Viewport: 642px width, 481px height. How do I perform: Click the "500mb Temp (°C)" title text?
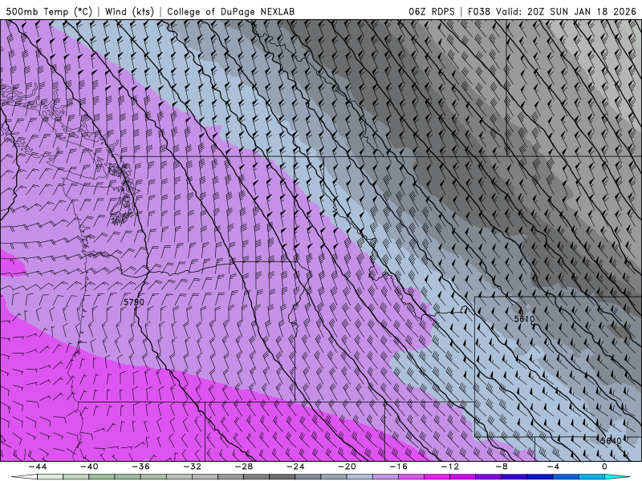point(49,11)
